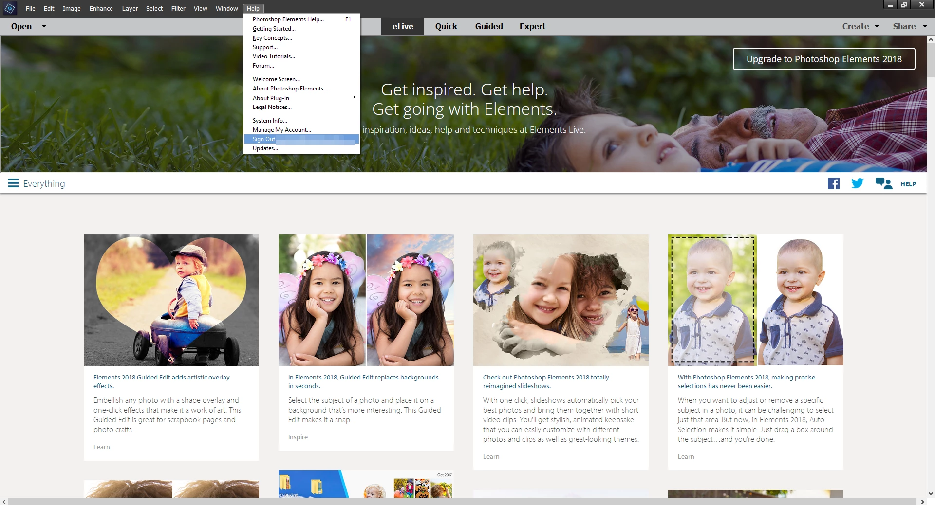Choose Support menu entry
The image size is (935, 505).
[x=301, y=47]
